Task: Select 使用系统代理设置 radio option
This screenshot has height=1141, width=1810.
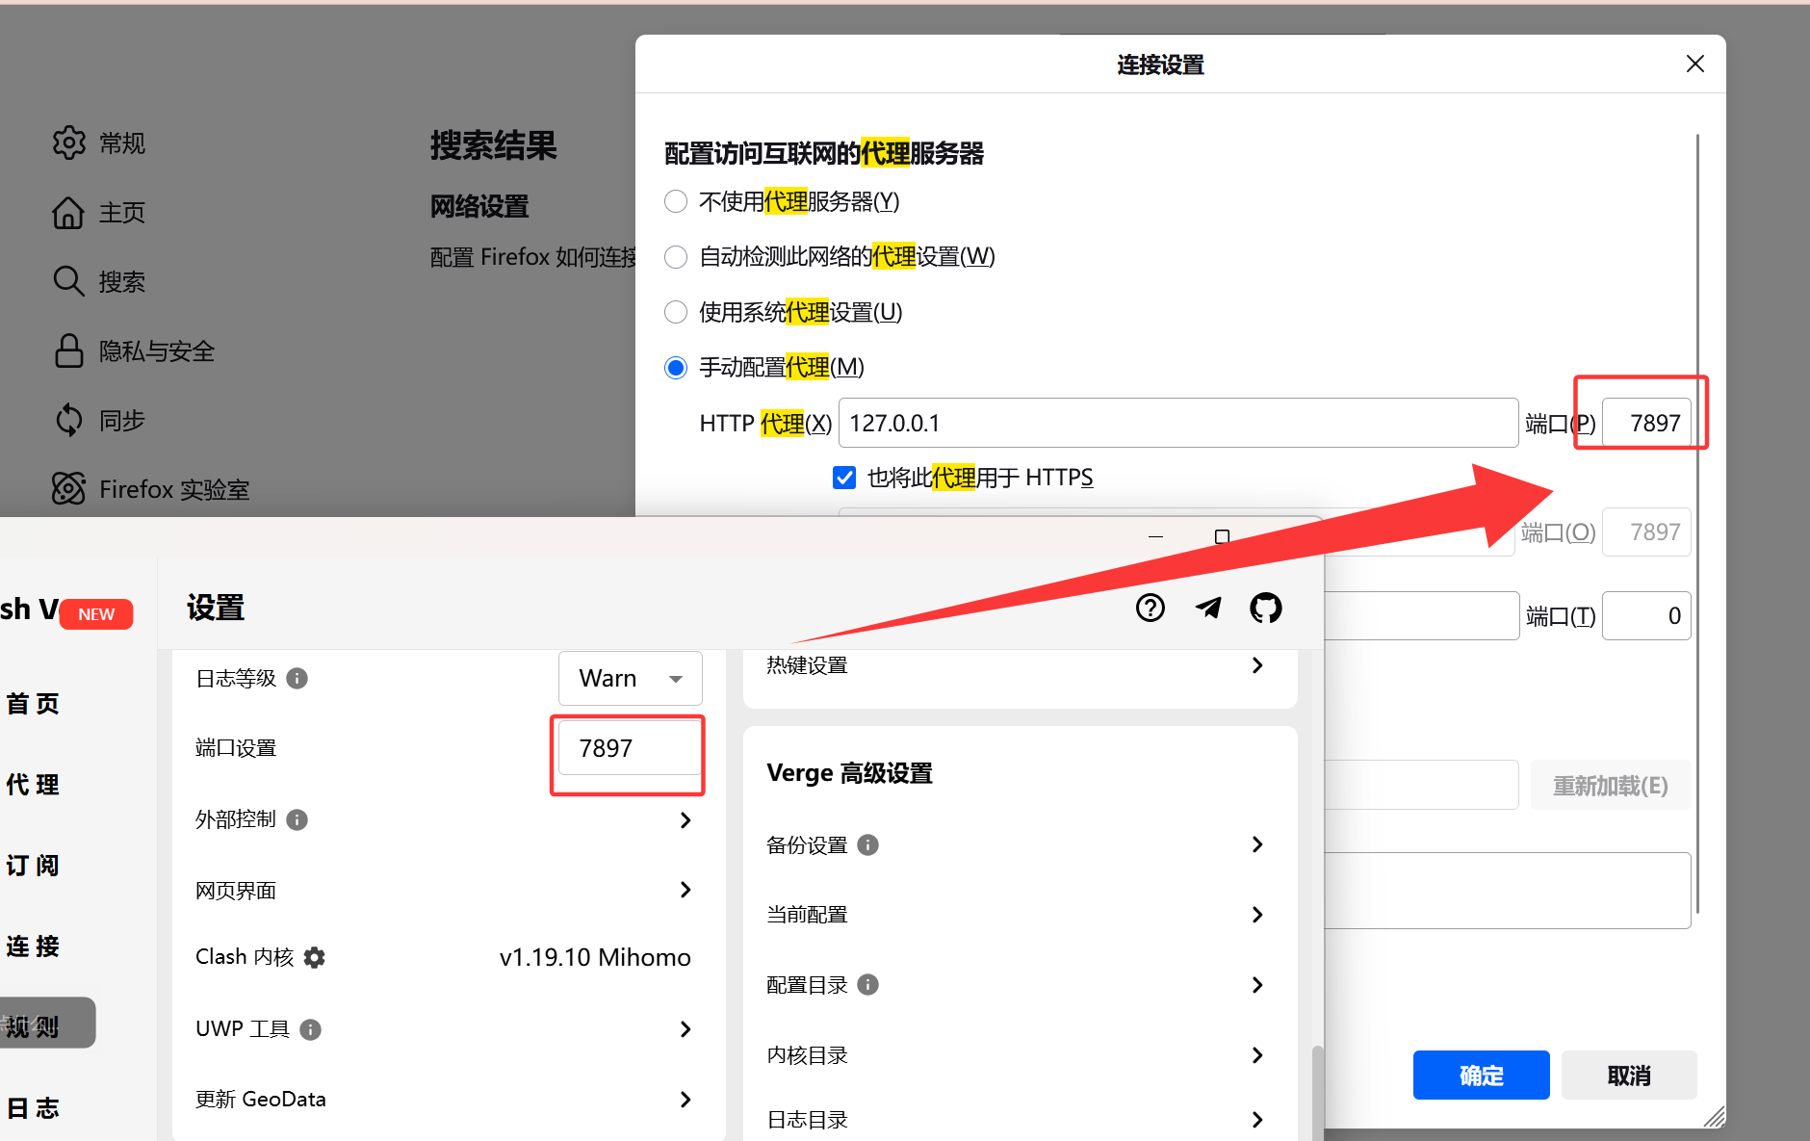Action: [x=676, y=312]
